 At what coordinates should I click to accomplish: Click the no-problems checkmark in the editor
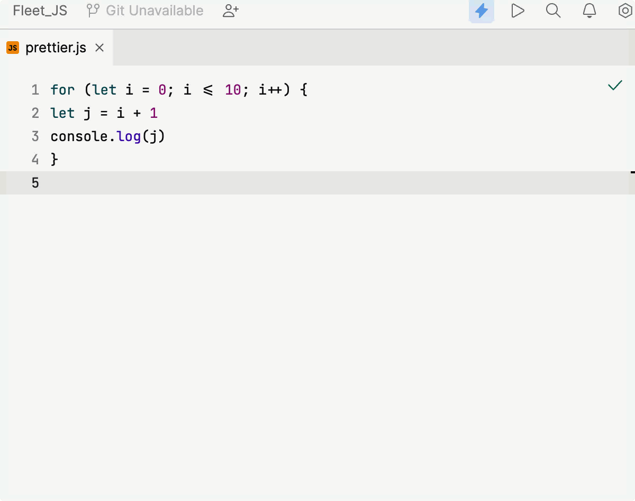point(614,85)
